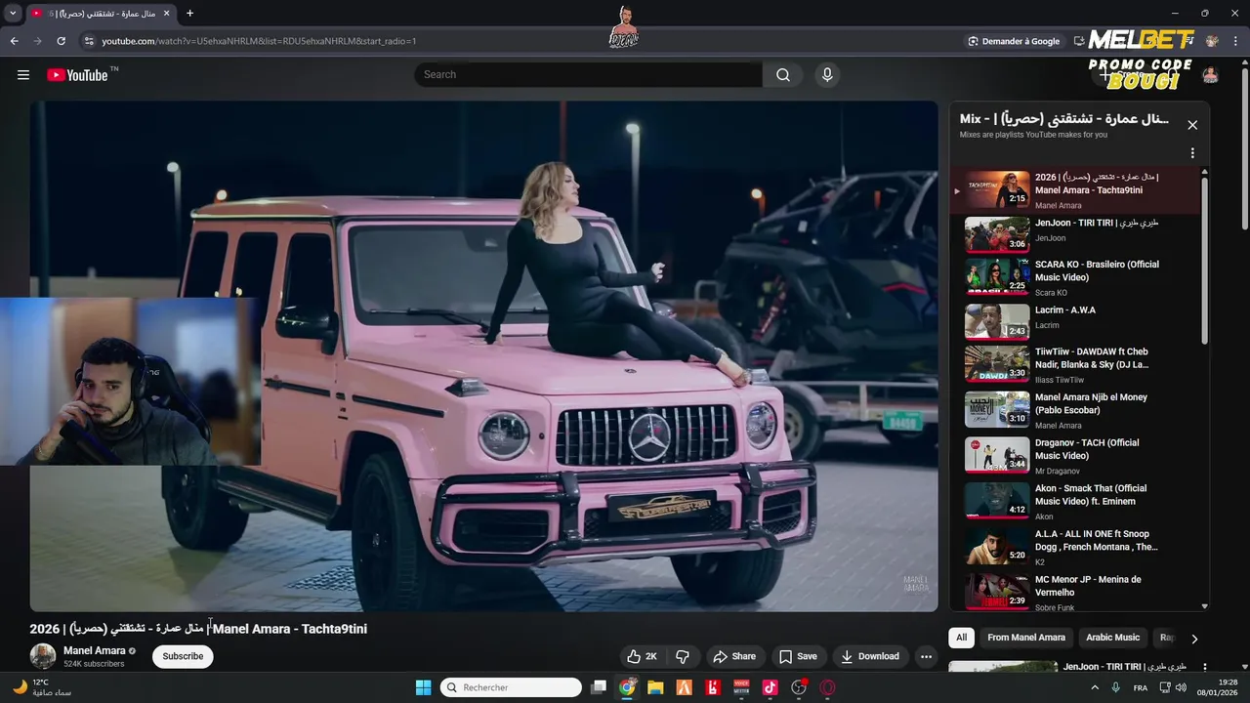Click the taskbar Rechercher search box

pyautogui.click(x=511, y=687)
